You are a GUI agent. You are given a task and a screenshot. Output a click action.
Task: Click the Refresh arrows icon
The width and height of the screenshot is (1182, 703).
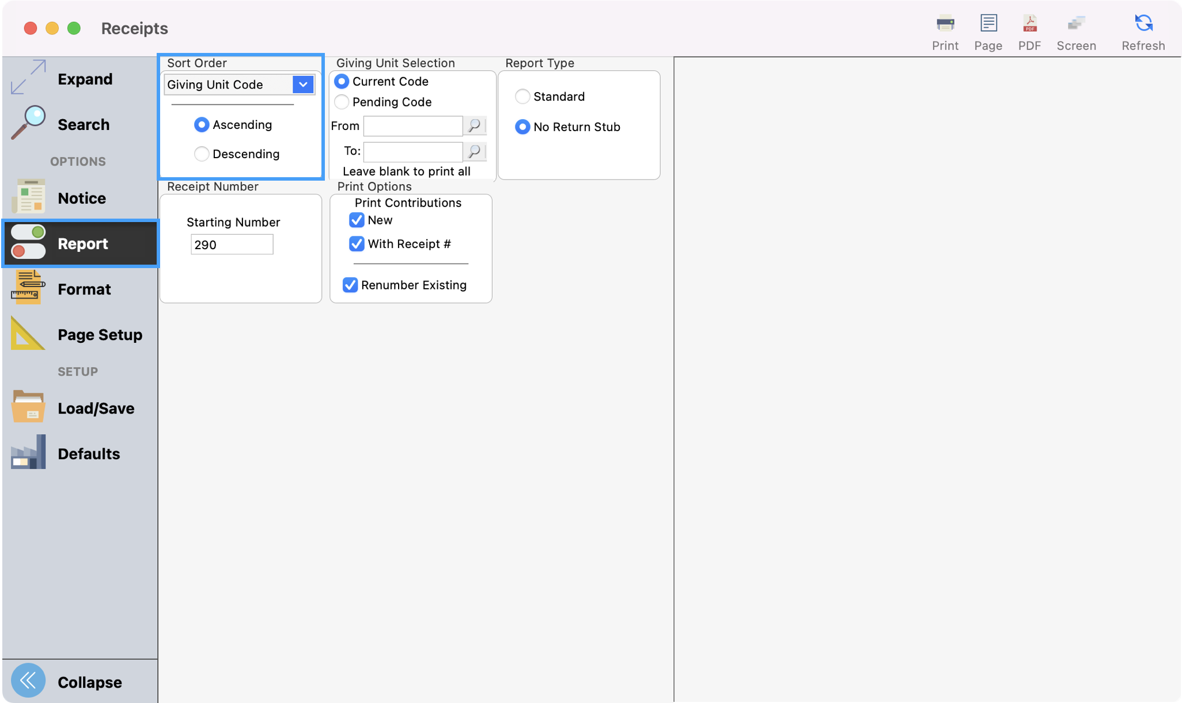click(x=1143, y=24)
